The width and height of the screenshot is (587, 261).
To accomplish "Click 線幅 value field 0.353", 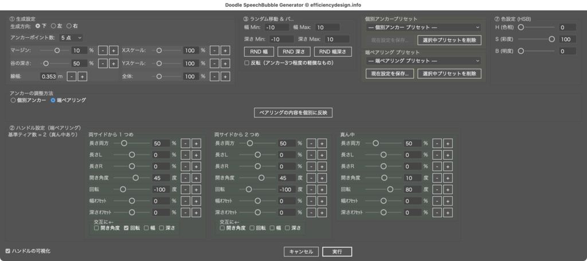I will click(x=48, y=77).
